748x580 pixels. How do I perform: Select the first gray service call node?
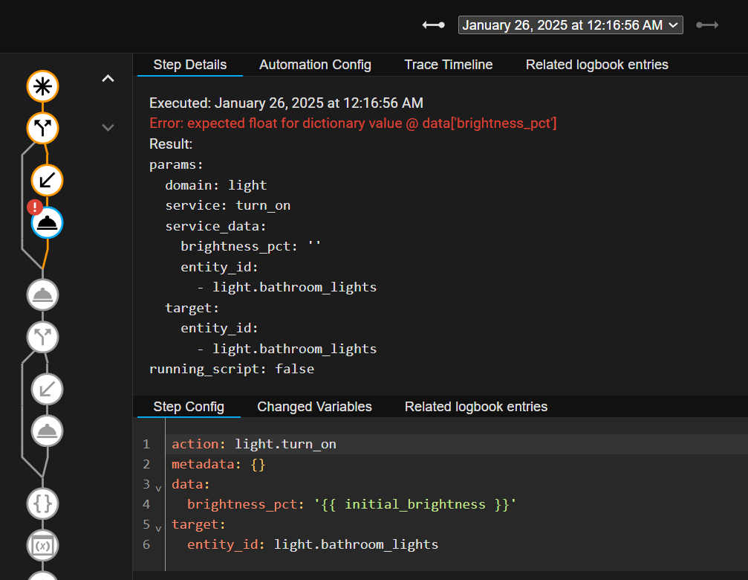[42, 294]
